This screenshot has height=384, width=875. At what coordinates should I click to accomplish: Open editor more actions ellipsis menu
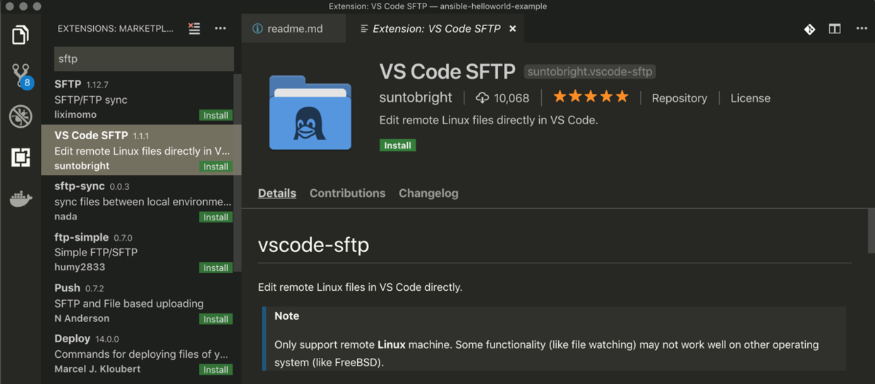pos(862,29)
